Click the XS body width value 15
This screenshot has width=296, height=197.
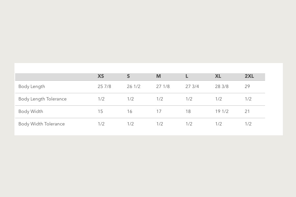(x=100, y=112)
